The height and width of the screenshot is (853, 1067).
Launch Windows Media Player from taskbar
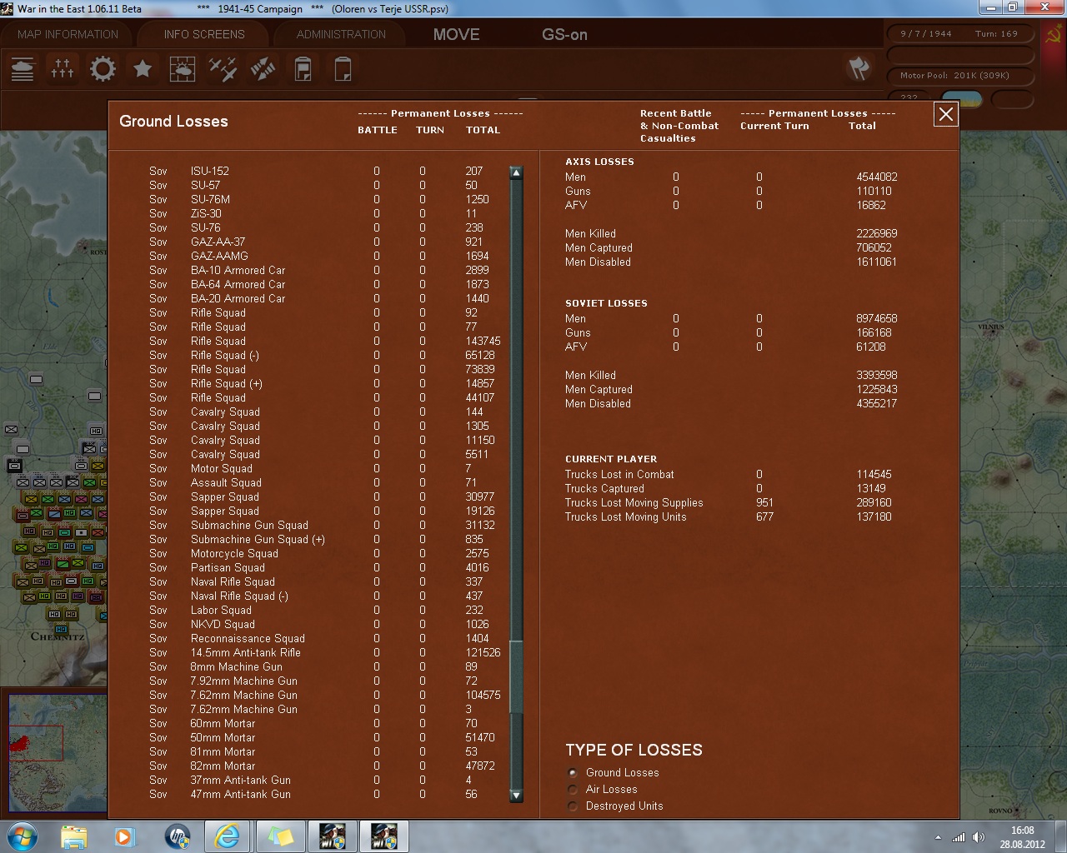125,836
